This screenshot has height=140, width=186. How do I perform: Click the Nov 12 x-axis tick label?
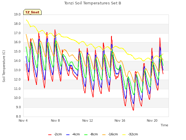(x=87, y=120)
